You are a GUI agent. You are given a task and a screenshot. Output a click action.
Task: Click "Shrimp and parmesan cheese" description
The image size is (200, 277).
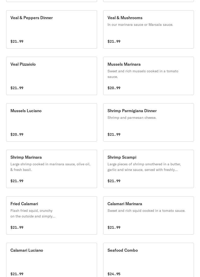pyautogui.click(x=132, y=118)
